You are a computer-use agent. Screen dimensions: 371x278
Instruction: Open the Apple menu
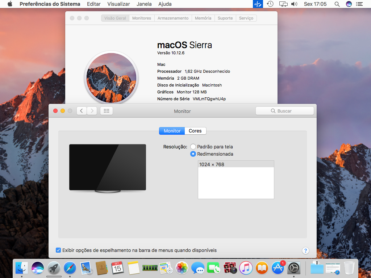(x=10, y=4)
